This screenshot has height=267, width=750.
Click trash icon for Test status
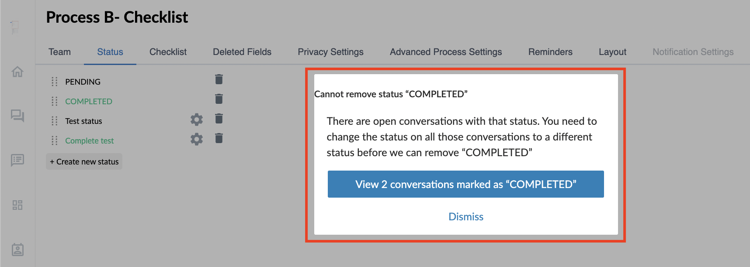pos(219,119)
